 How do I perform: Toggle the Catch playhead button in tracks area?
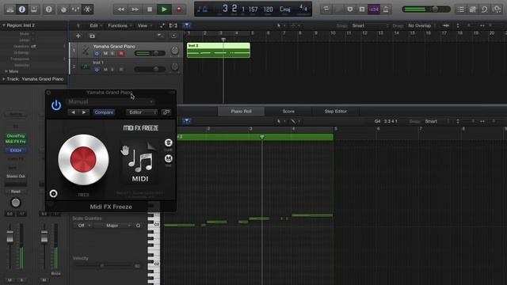187,25
